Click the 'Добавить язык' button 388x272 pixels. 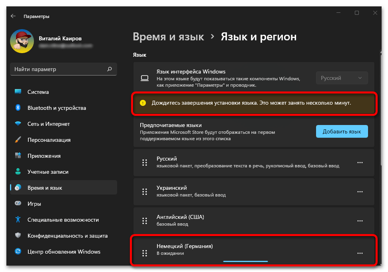pyautogui.click(x=342, y=131)
